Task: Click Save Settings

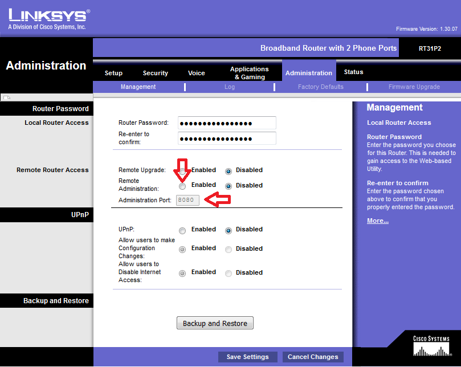Action: pyautogui.click(x=247, y=357)
